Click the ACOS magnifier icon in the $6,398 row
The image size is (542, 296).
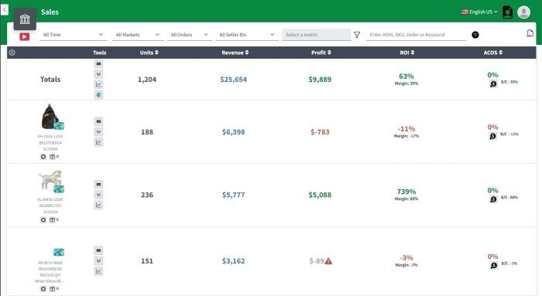point(493,136)
